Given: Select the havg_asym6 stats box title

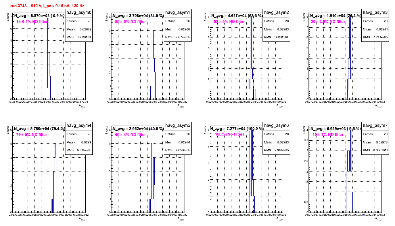Looking at the screenshot, I should pos(276,126).
